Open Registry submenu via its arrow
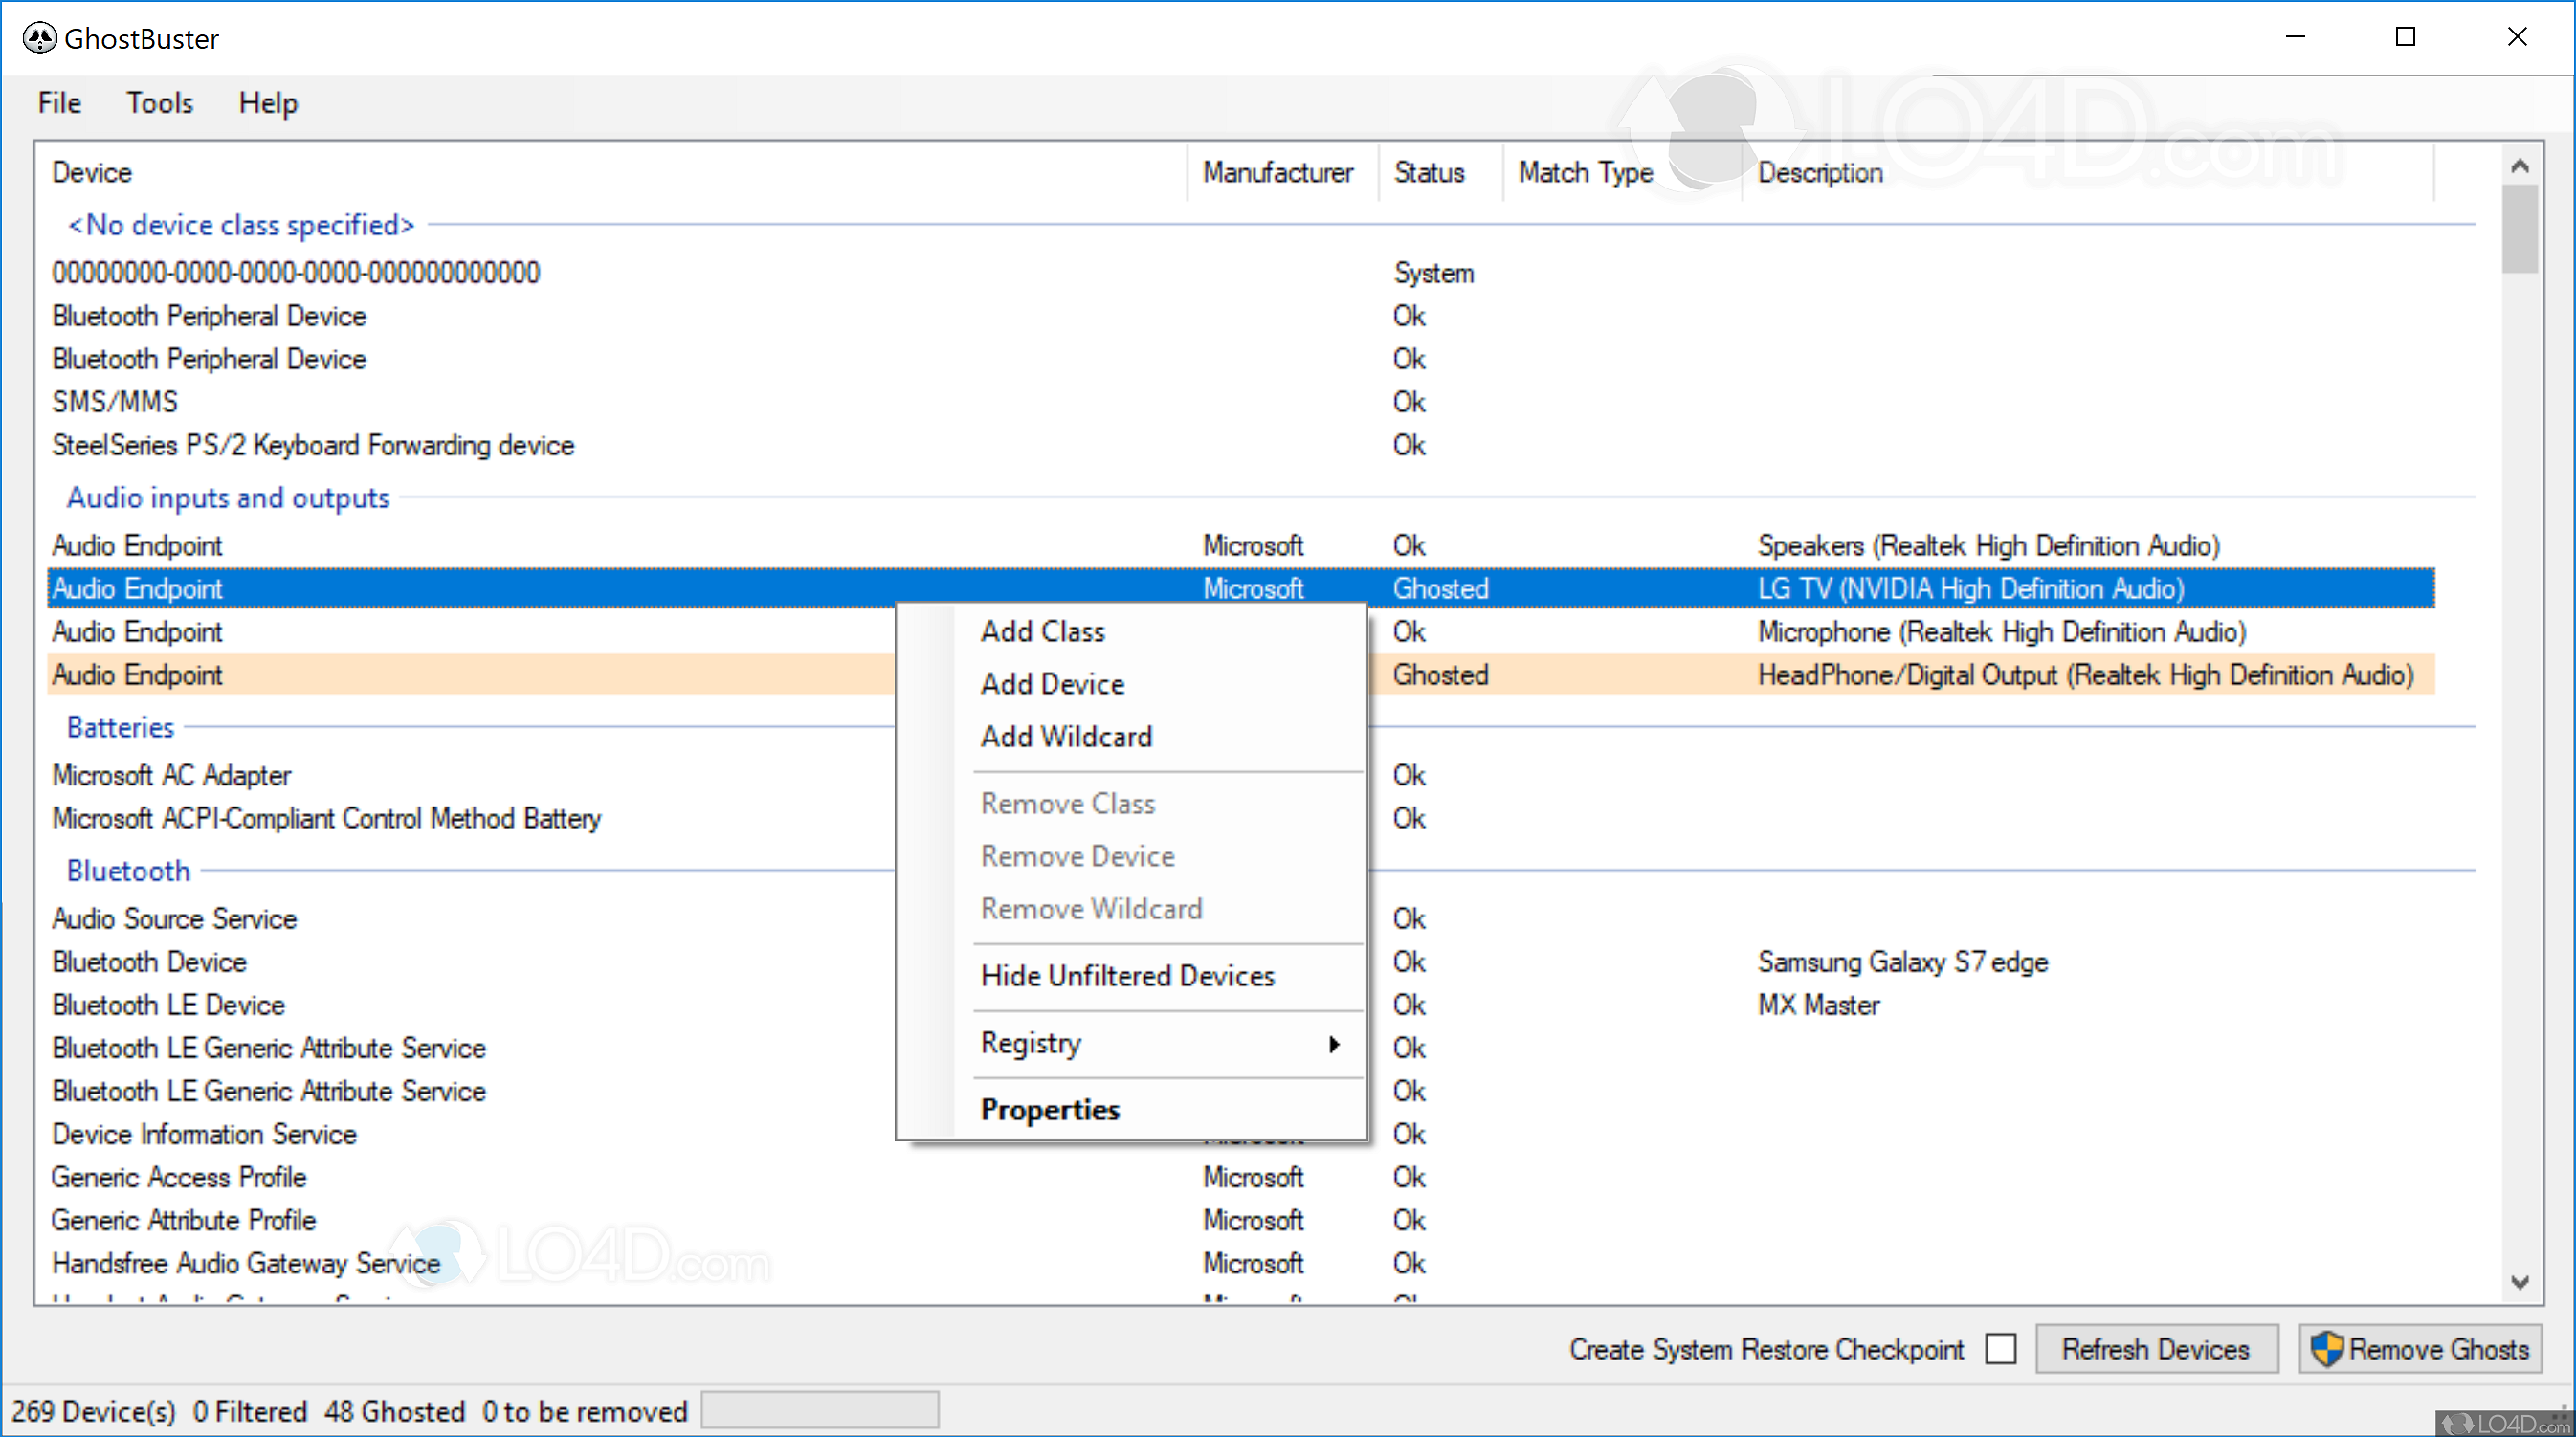Viewport: 2576px width, 1437px height. coord(1333,1044)
